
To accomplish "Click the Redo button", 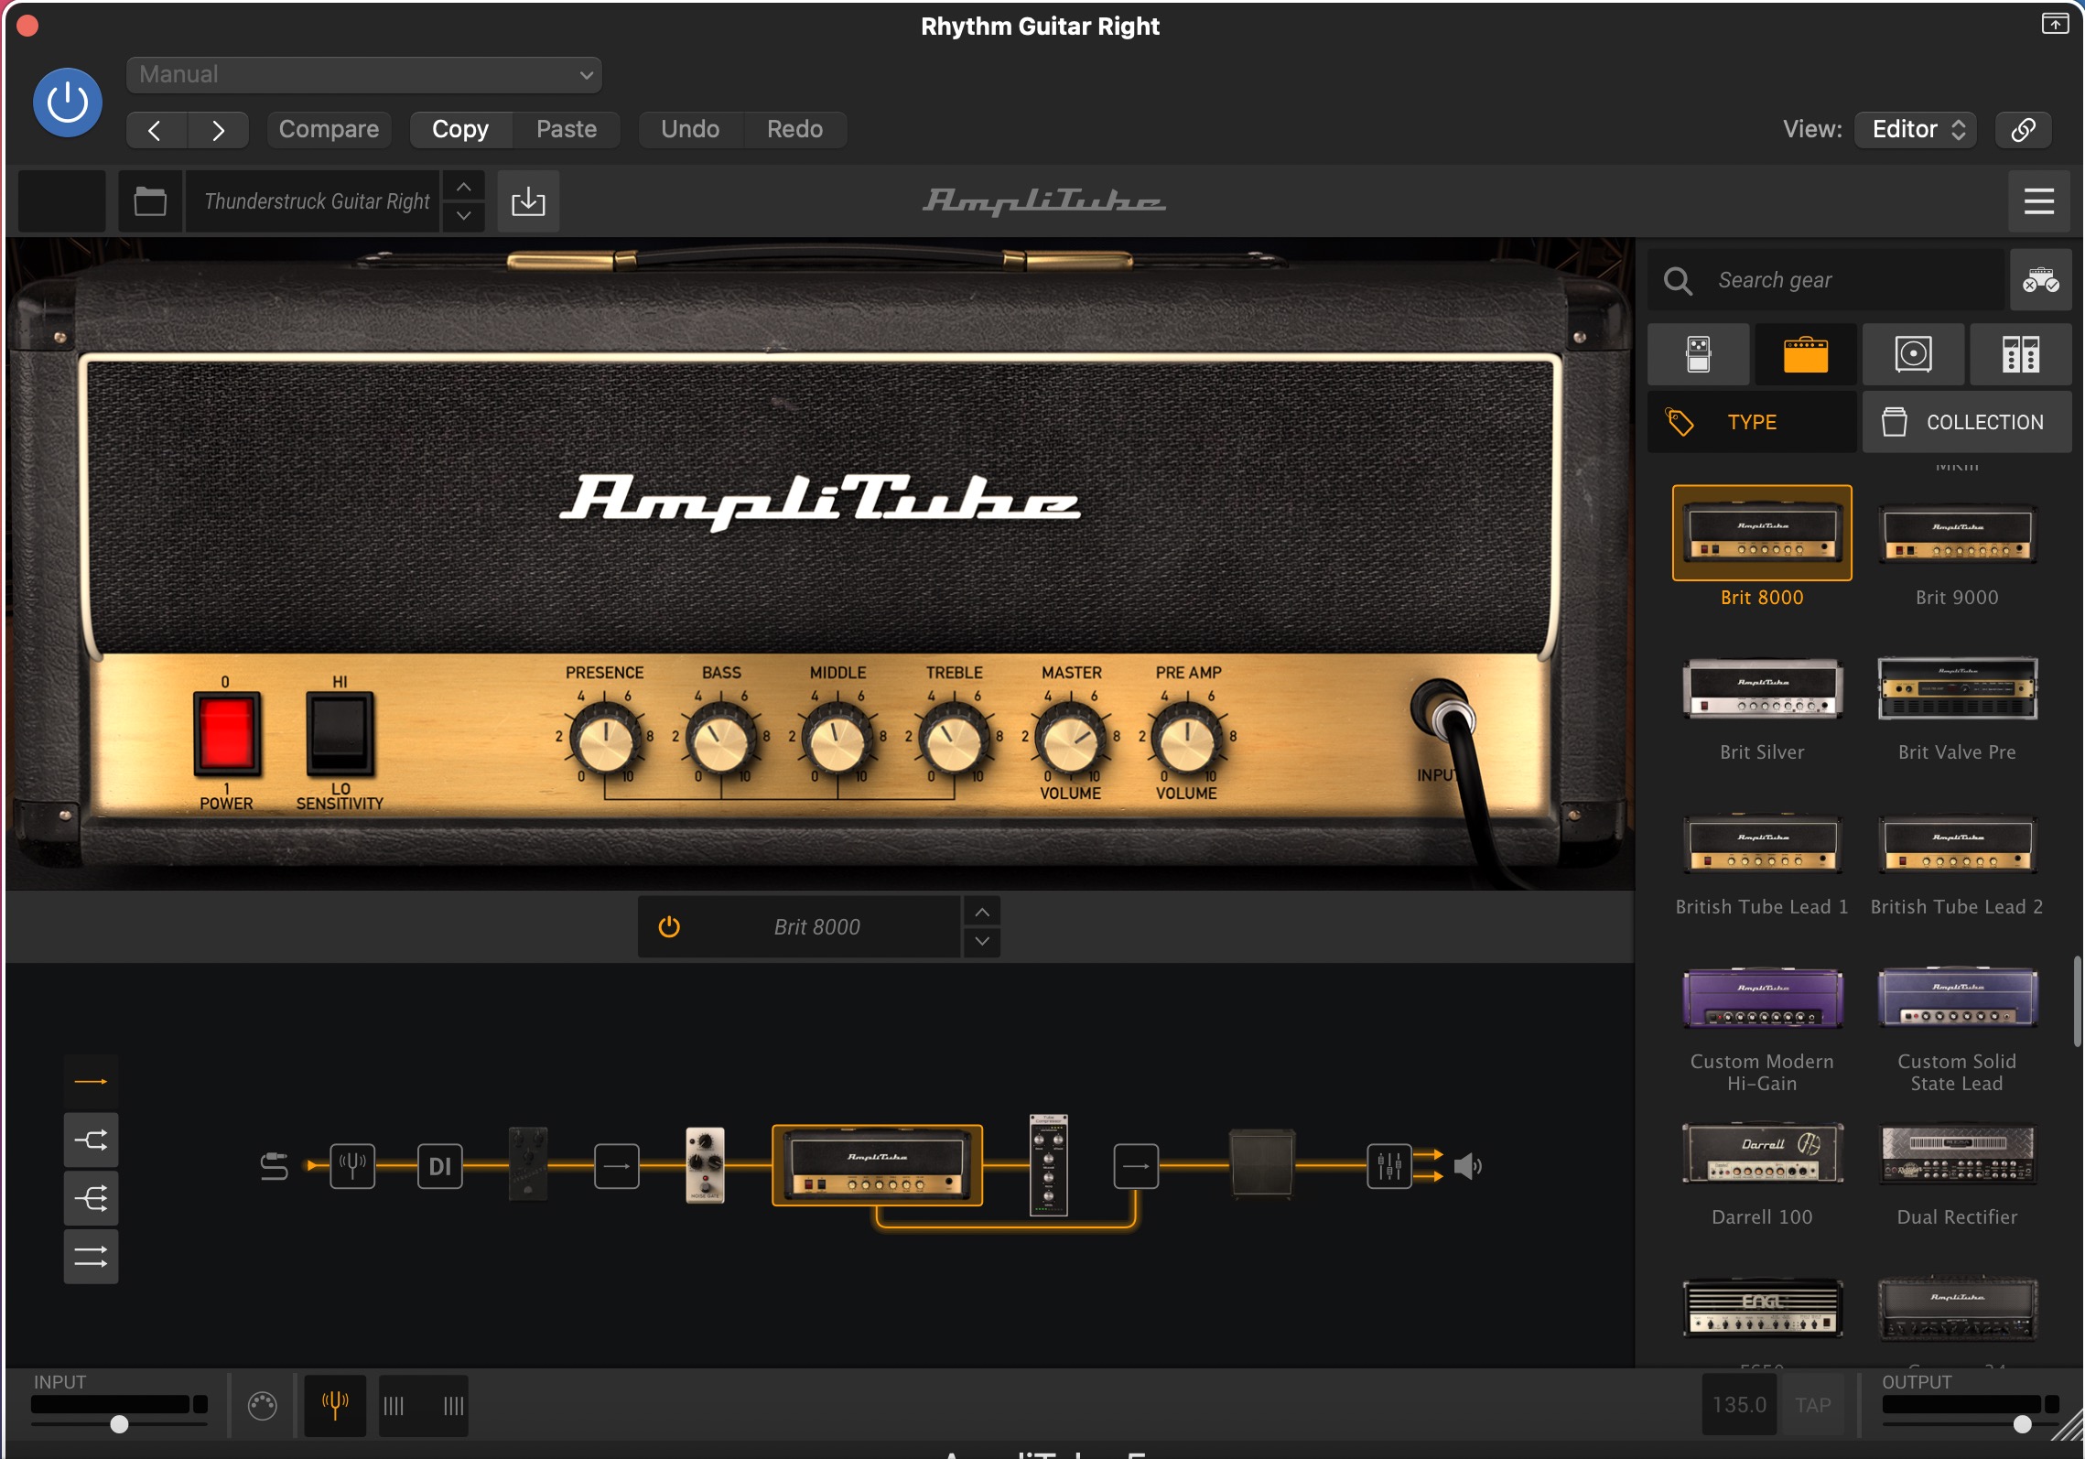I will (x=794, y=129).
